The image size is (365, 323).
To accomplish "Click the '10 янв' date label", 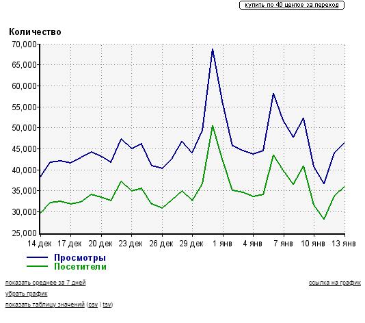I will pos(313,244).
